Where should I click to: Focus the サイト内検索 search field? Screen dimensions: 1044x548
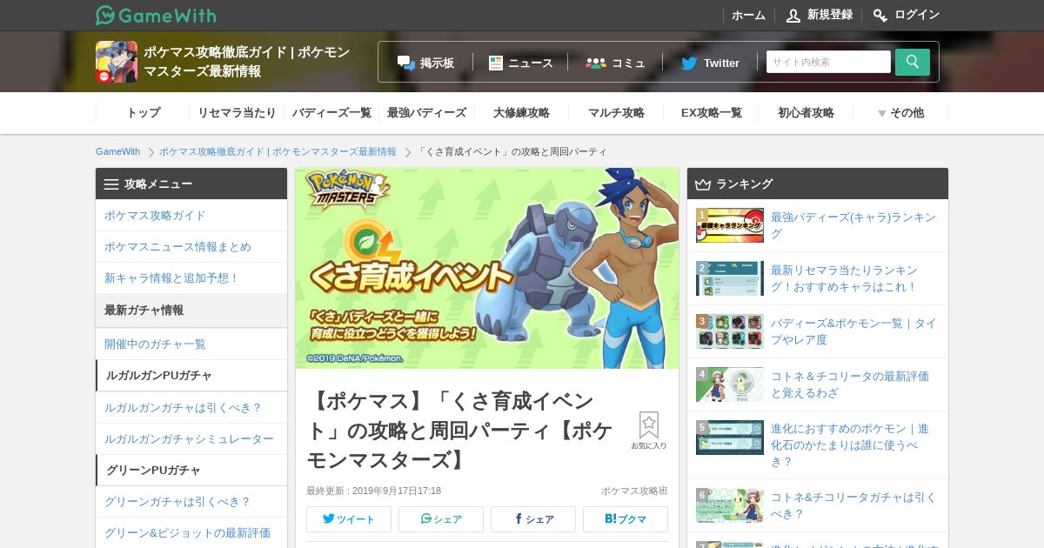click(828, 62)
